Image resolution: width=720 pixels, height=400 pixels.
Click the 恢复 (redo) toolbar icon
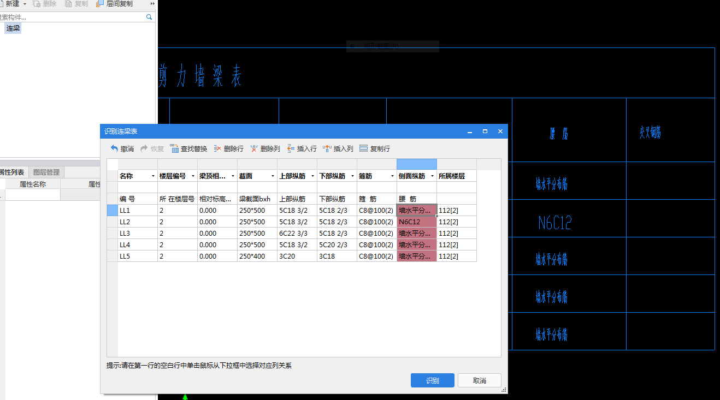[x=145, y=148]
